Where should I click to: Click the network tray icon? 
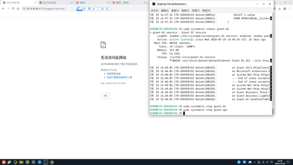point(272,162)
